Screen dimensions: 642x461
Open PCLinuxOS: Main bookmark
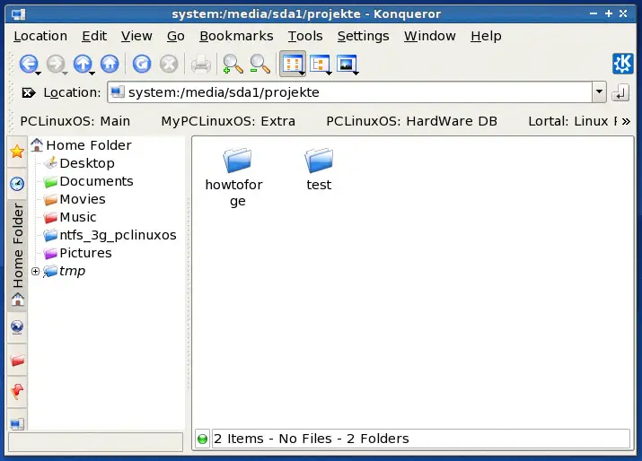[x=75, y=121]
